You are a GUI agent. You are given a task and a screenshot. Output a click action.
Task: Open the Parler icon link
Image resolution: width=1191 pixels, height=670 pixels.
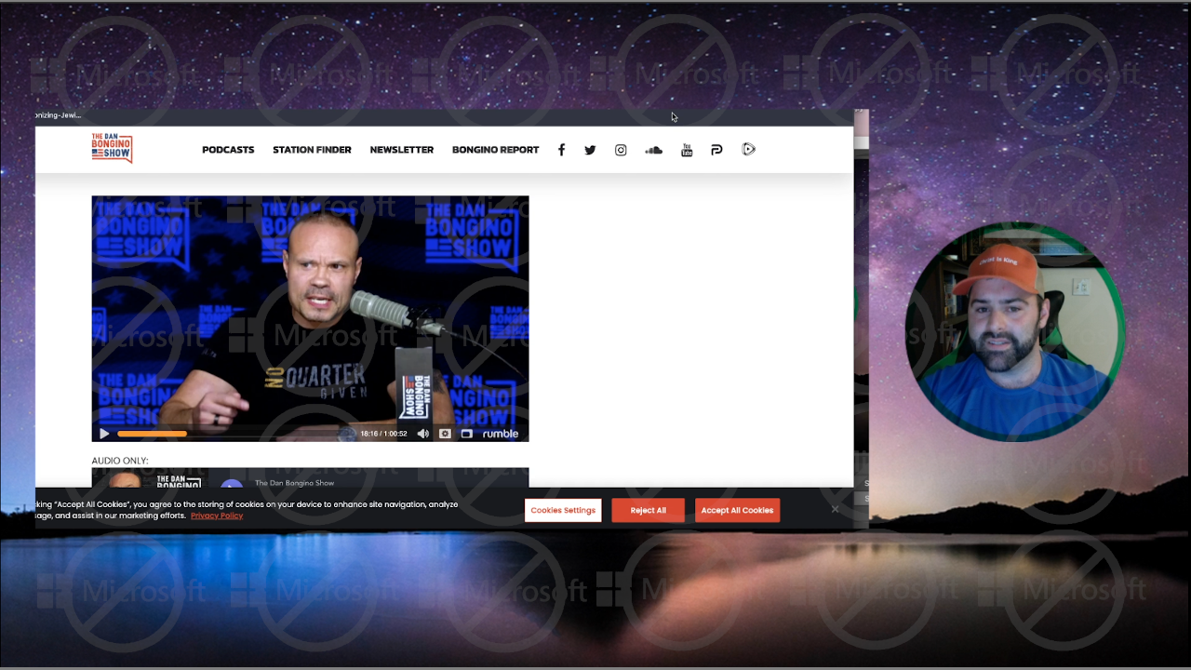click(716, 150)
